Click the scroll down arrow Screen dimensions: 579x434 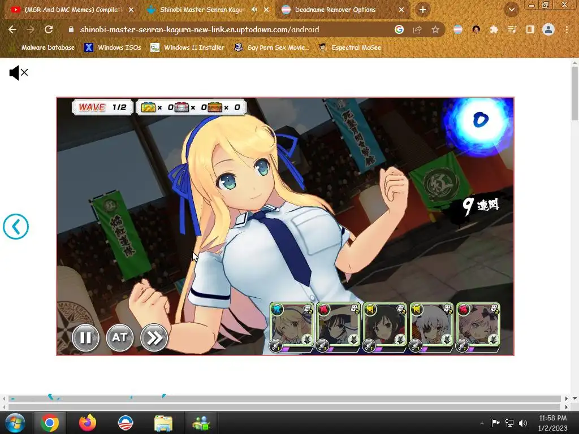click(574, 398)
